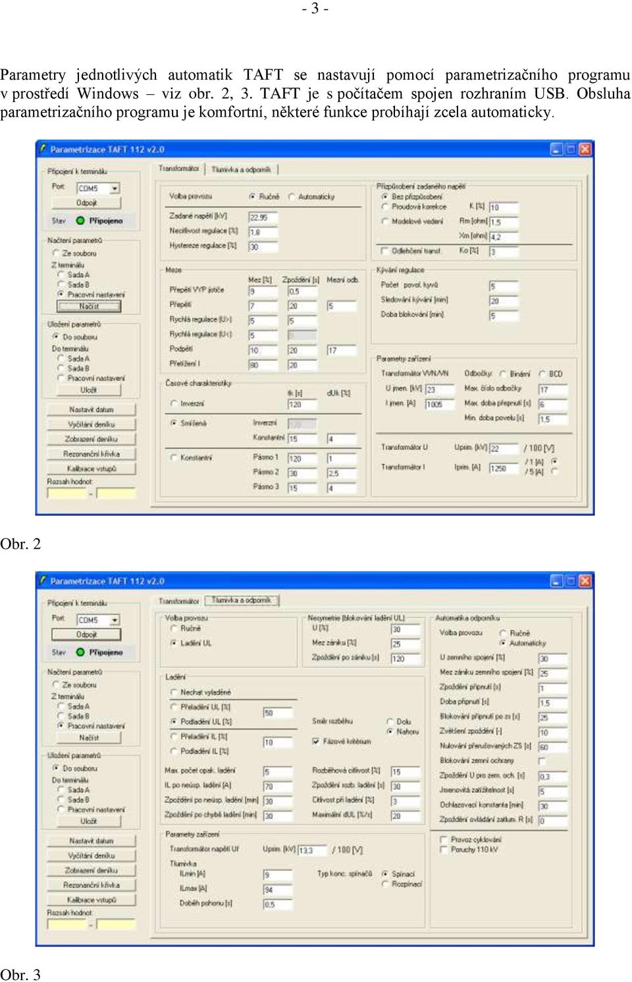632x982 pixels.
Task: Edit Ipim. [A] field showing 1250
Action: [504, 468]
